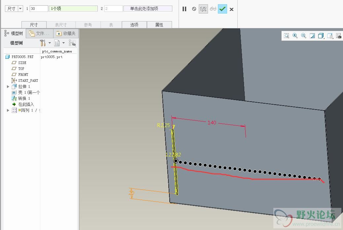Click the repaint screen icon

point(312,36)
